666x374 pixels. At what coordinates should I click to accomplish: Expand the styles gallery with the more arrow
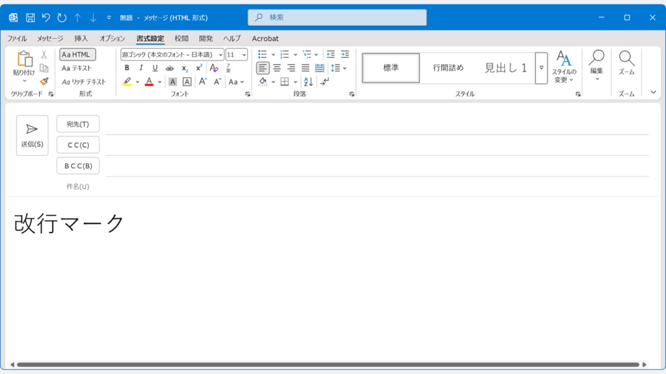[x=541, y=67]
